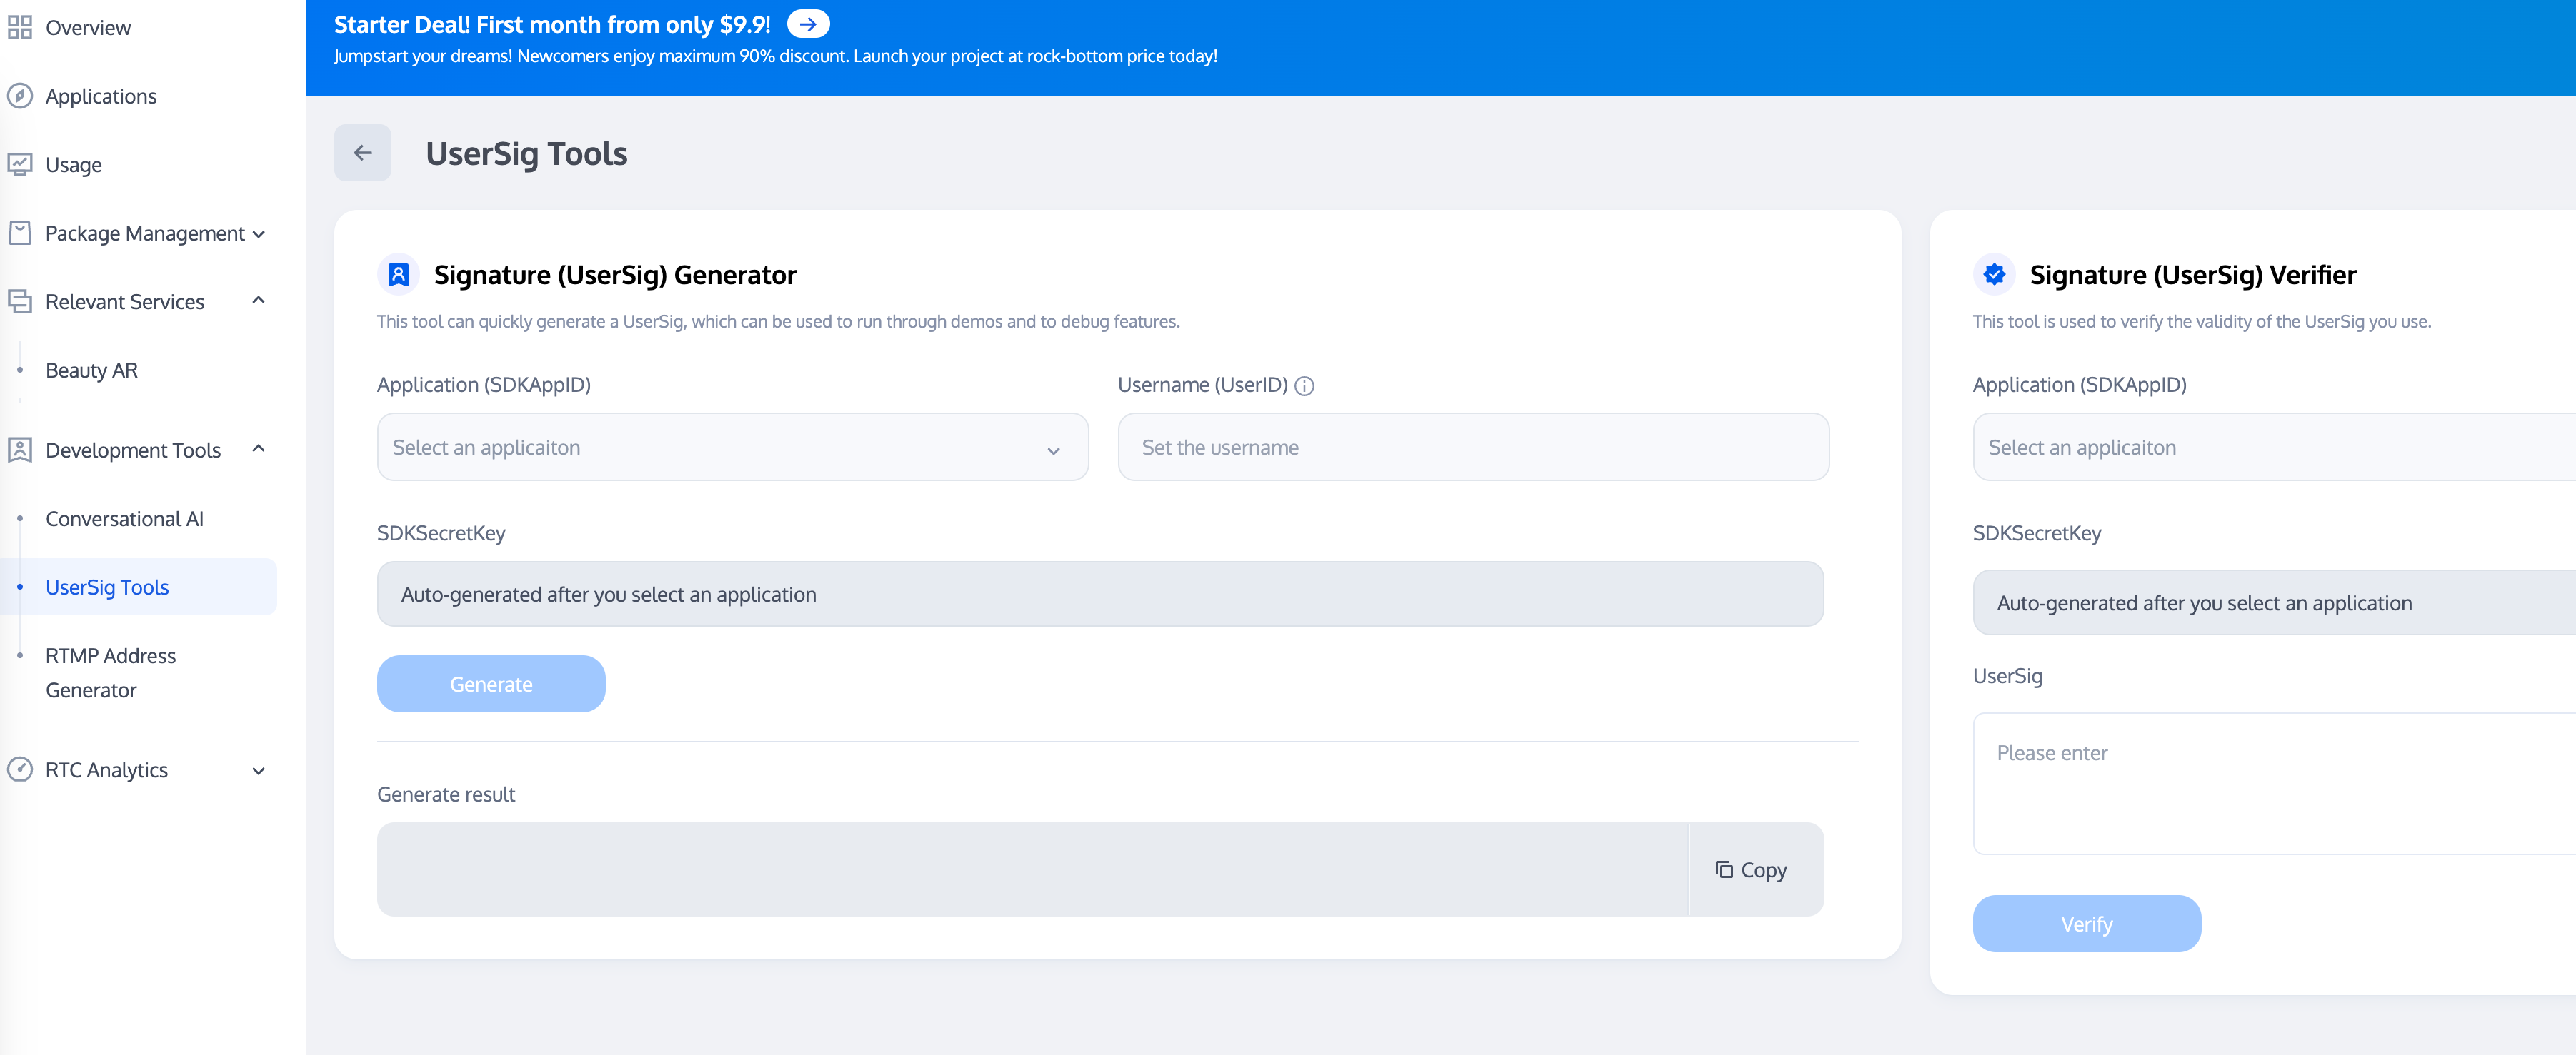Viewport: 2576px width, 1055px height.
Task: Open the Verifier application dropdown
Action: click(x=2270, y=448)
